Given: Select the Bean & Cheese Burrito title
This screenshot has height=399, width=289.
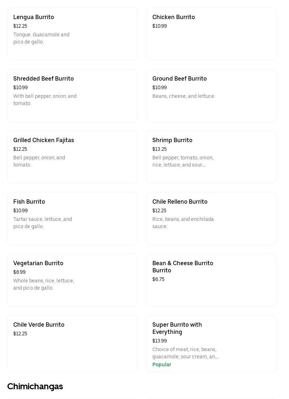Looking at the screenshot, I should pos(183,267).
